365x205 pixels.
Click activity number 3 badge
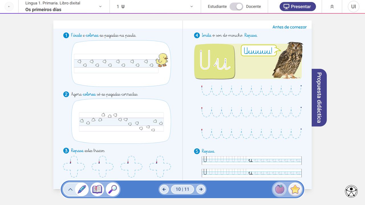click(66, 151)
